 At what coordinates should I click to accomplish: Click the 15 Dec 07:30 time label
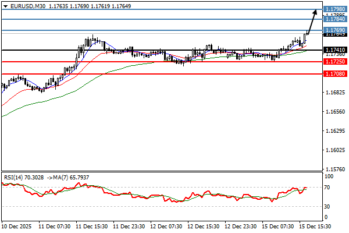(280, 226)
